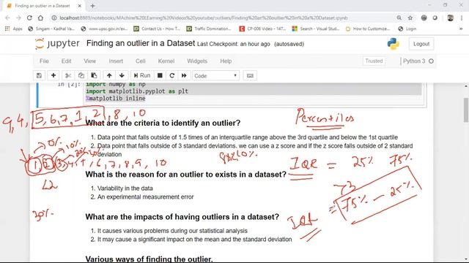Open the www.upsc.gov.in bookmark
The height and width of the screenshot is (263, 469).
click(104, 28)
